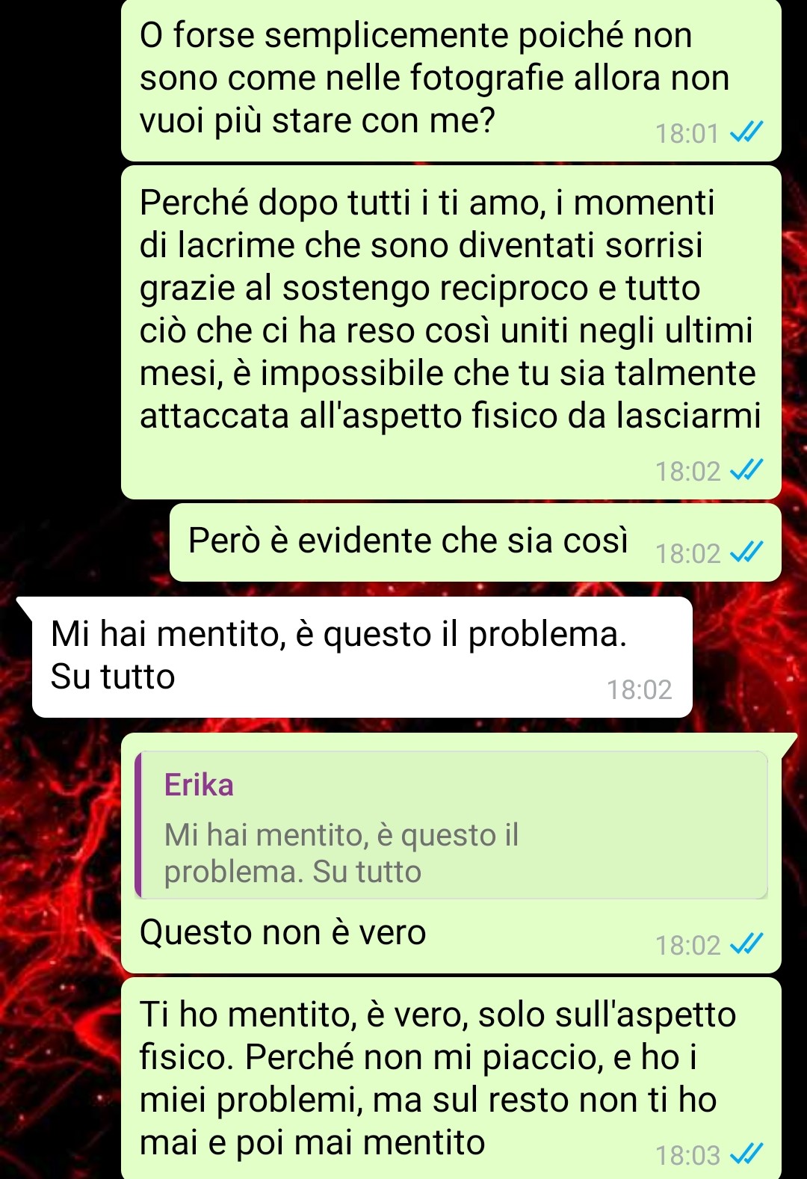
Task: Tap the 'Erika' name in quoted reply
Action: click(199, 785)
